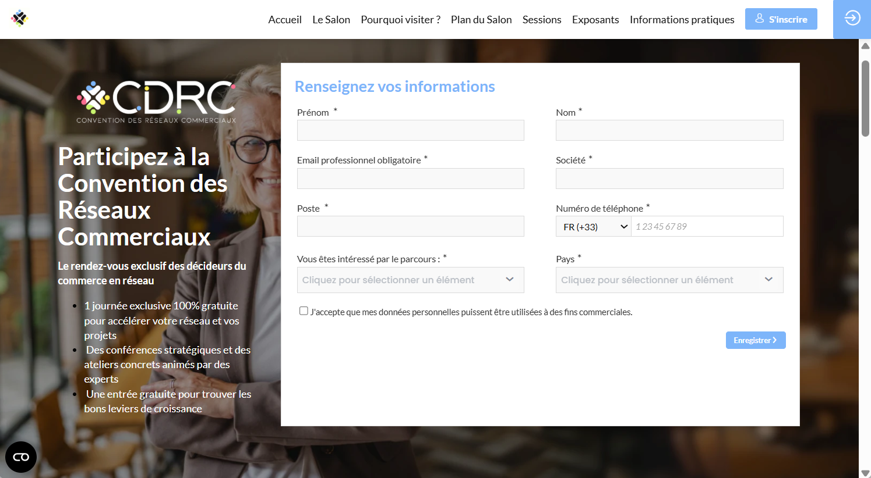Viewport: 871px width, 478px height.
Task: Tick the personal data commercial use checkbox
Action: (x=304, y=311)
